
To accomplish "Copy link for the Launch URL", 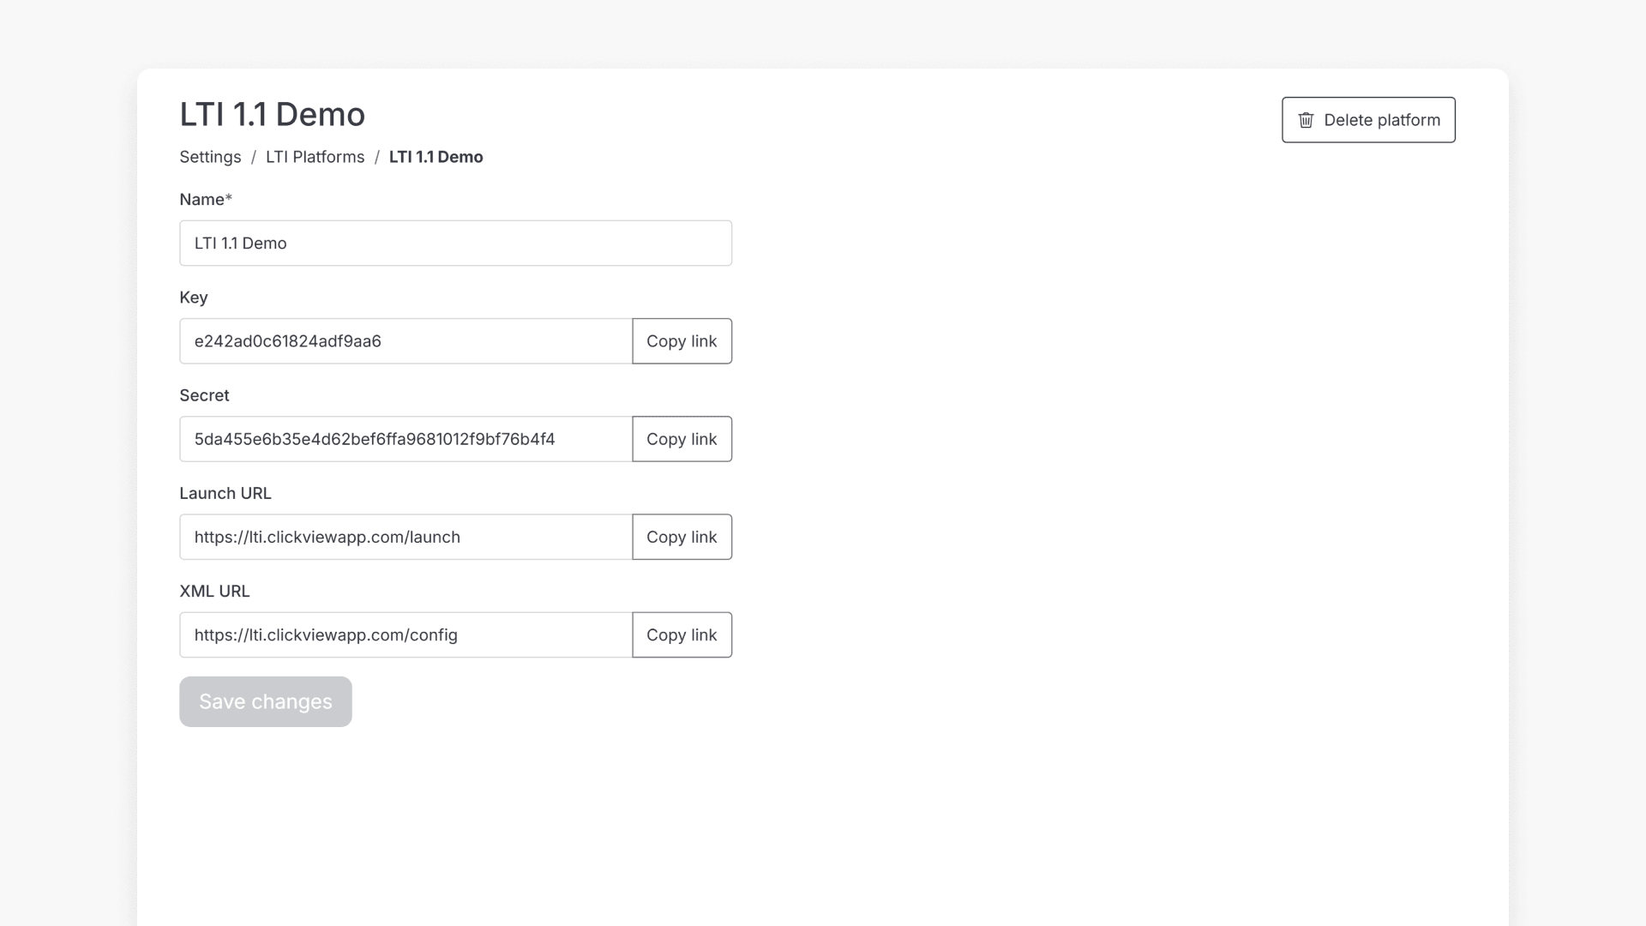I will [x=682, y=537].
